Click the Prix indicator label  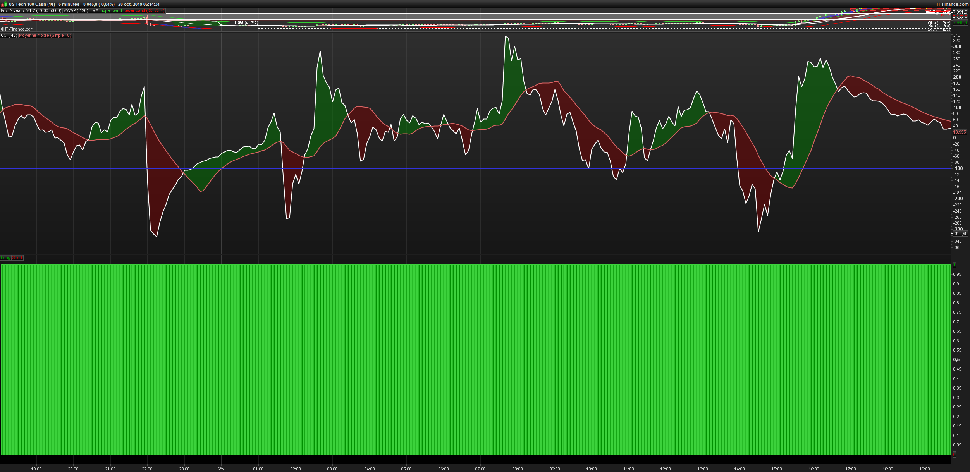click(x=4, y=11)
